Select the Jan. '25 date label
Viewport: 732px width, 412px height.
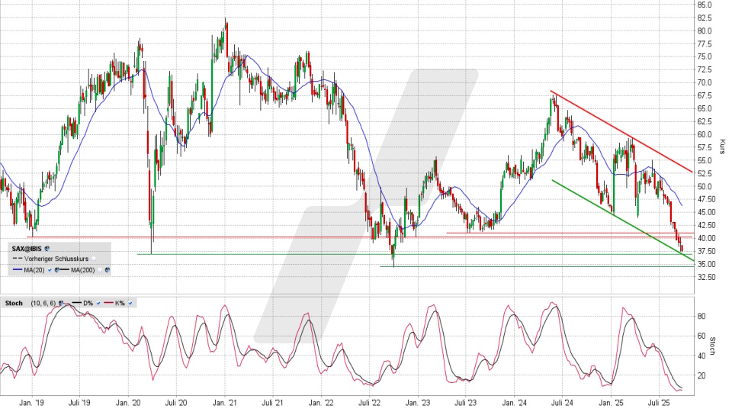coord(611,403)
